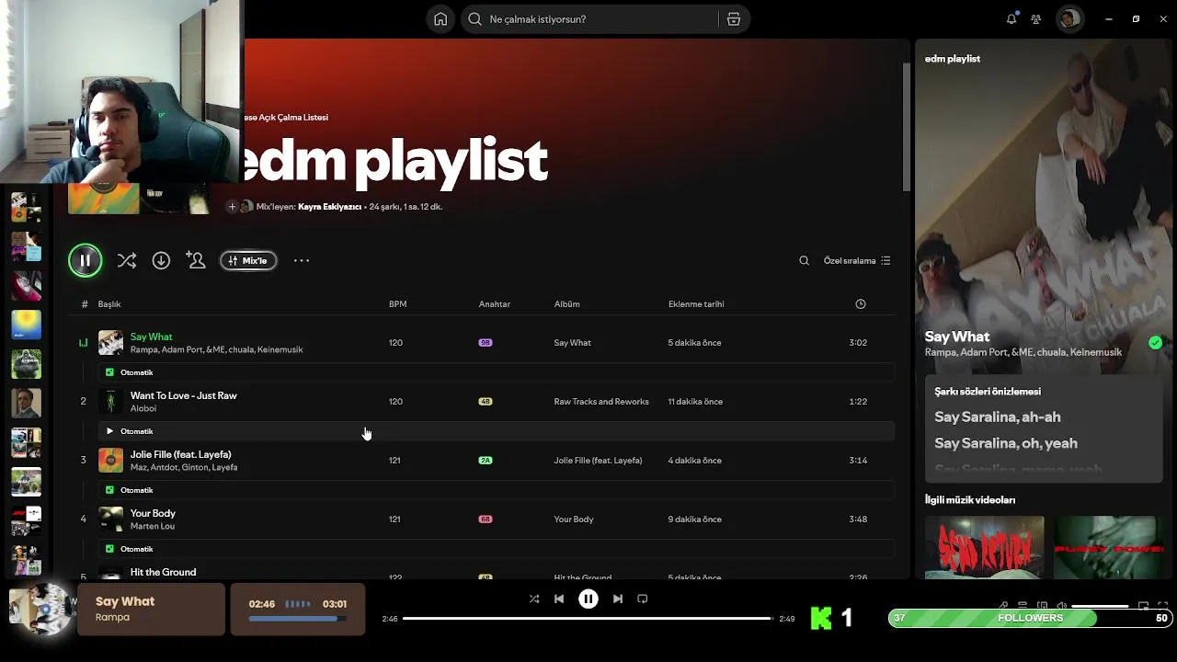Open the miniplayer icon

pyautogui.click(x=1143, y=606)
